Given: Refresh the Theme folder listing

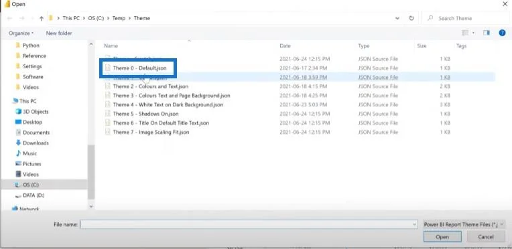Looking at the screenshot, I should (x=411, y=18).
